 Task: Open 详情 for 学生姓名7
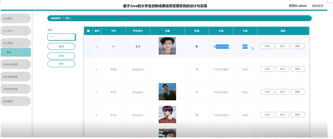pos(267,92)
